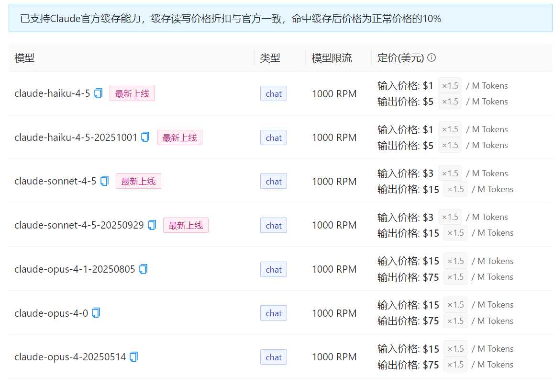The height and width of the screenshot is (379, 554).
Task: Click the 模型 column header
Action: [24, 58]
